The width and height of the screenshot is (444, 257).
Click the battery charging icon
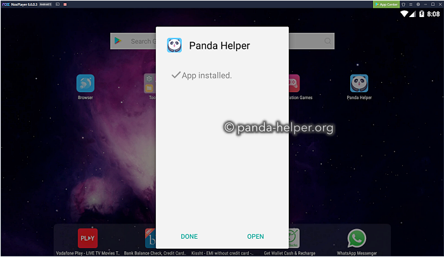(x=422, y=14)
